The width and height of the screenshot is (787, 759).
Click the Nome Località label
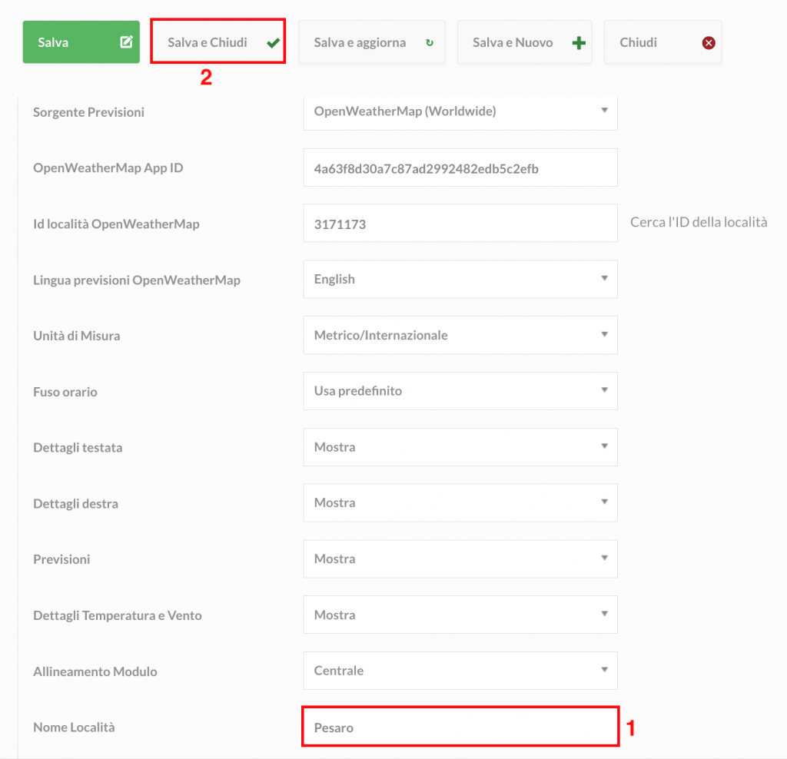click(75, 728)
